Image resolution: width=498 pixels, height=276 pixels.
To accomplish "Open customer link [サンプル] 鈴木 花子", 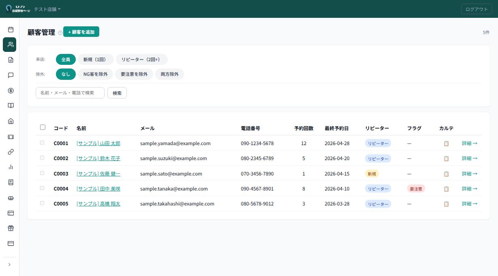I will 98,158.
